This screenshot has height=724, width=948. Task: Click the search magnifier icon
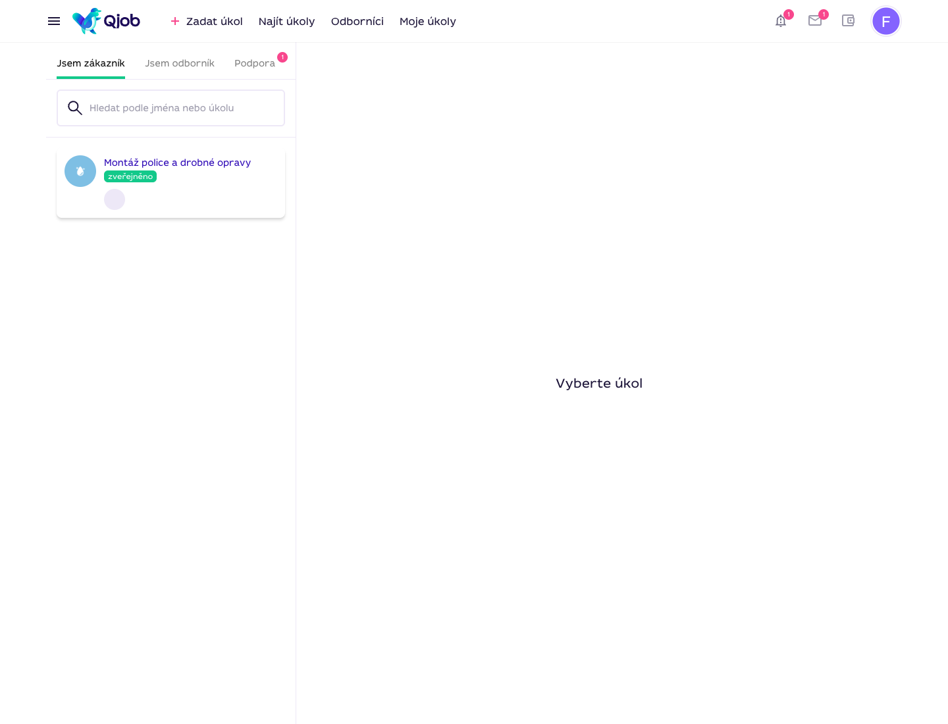point(75,108)
